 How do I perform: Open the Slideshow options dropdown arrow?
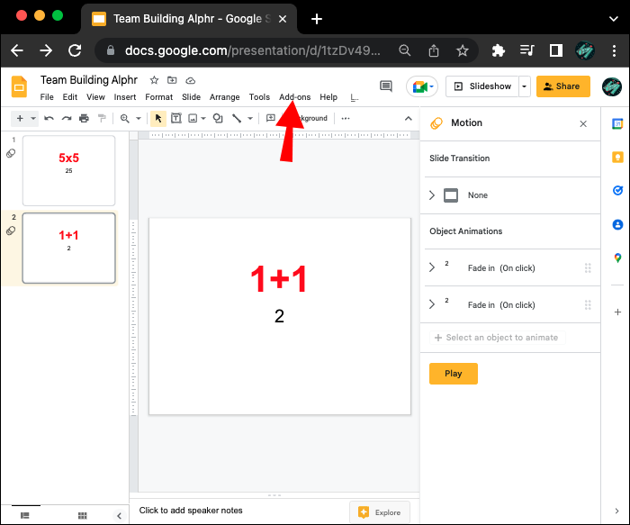[524, 86]
